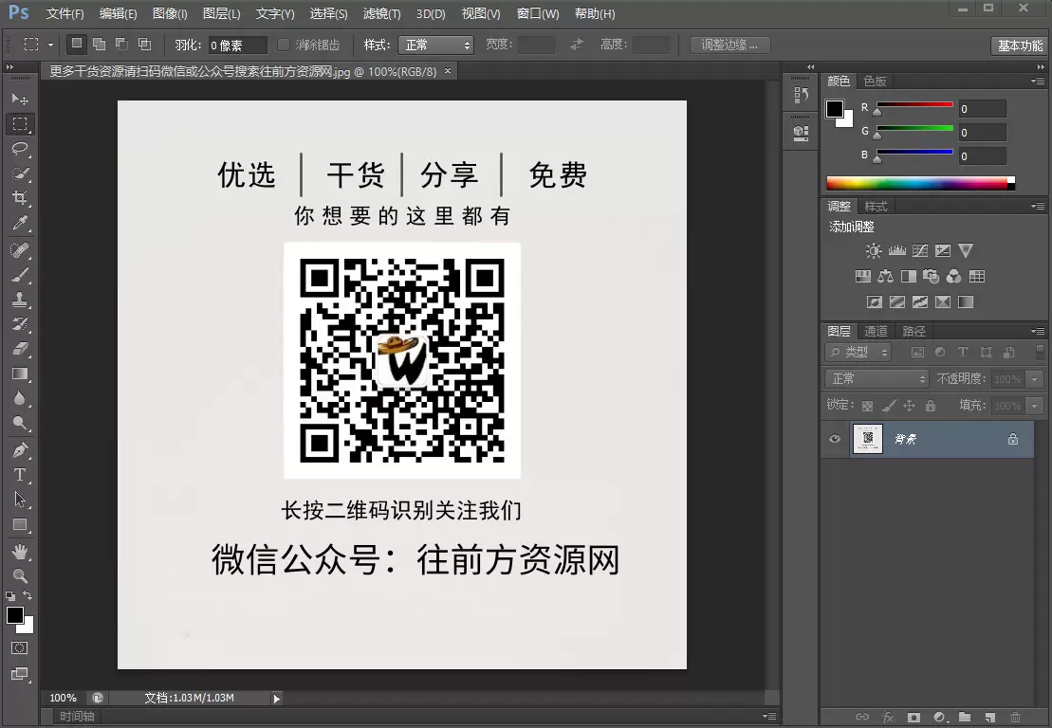Image resolution: width=1052 pixels, height=728 pixels.
Task: Open 填充 fill dropdown arrow
Action: (1035, 407)
